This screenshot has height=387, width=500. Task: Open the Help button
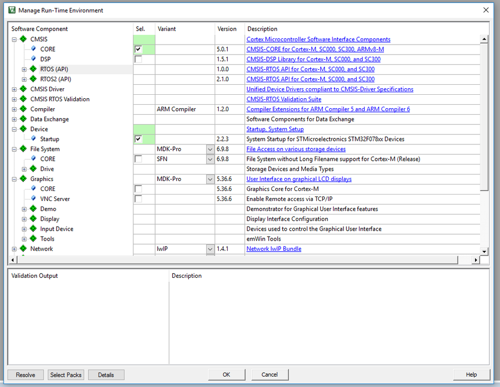pos(471,374)
